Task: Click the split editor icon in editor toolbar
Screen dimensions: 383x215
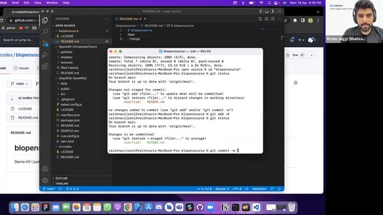Action: click(273, 19)
